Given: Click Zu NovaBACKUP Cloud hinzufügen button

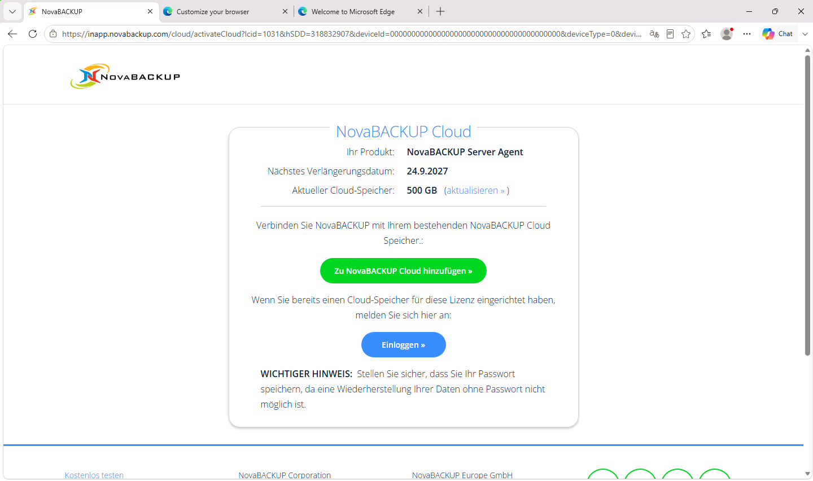Looking at the screenshot, I should (403, 271).
